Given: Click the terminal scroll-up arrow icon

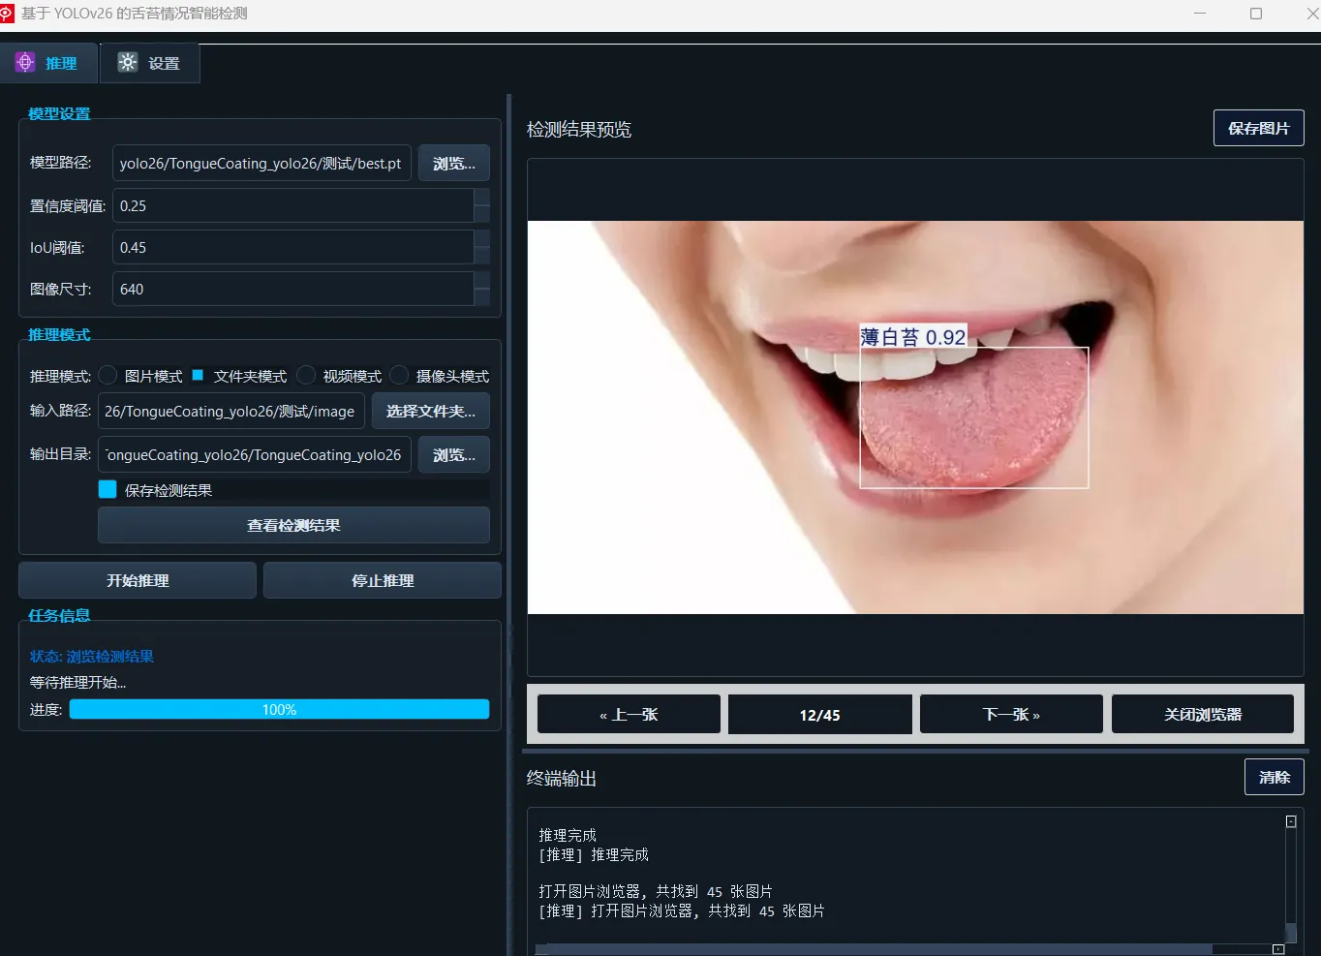Looking at the screenshot, I should coord(1291,821).
